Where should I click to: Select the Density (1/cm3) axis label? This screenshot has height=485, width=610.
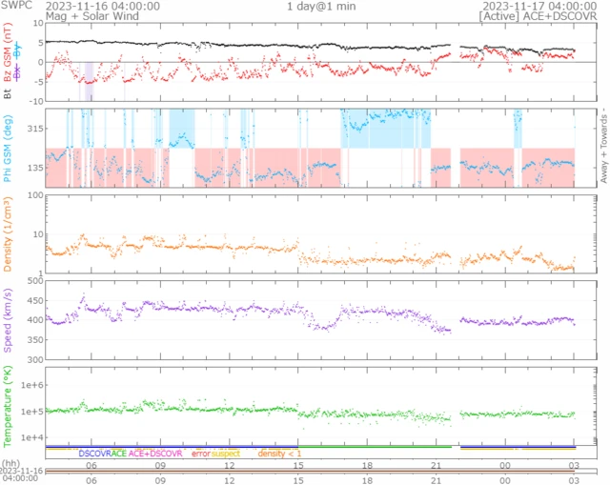coord(9,233)
